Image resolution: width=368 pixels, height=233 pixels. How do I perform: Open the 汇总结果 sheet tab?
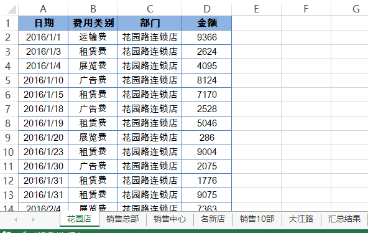344,219
